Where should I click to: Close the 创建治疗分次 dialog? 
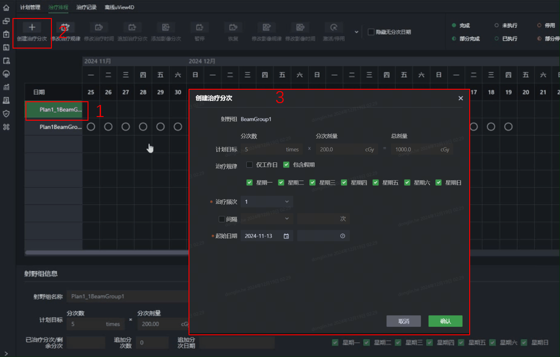click(460, 98)
